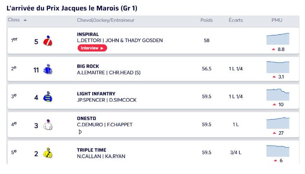305x174 pixels.
Task: Click Light Infantry's PMU odds trend chart
Action: (x=277, y=94)
